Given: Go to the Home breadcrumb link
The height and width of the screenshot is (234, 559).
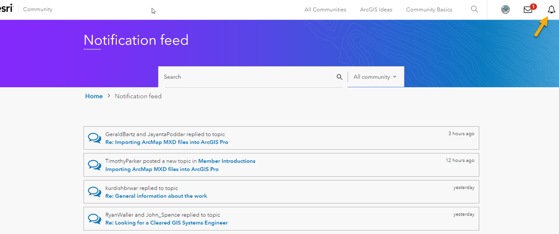Looking at the screenshot, I should 94,96.
